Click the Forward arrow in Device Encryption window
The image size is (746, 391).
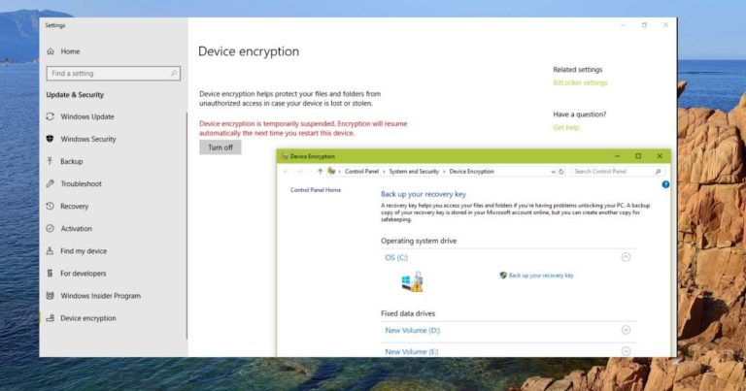(300, 171)
